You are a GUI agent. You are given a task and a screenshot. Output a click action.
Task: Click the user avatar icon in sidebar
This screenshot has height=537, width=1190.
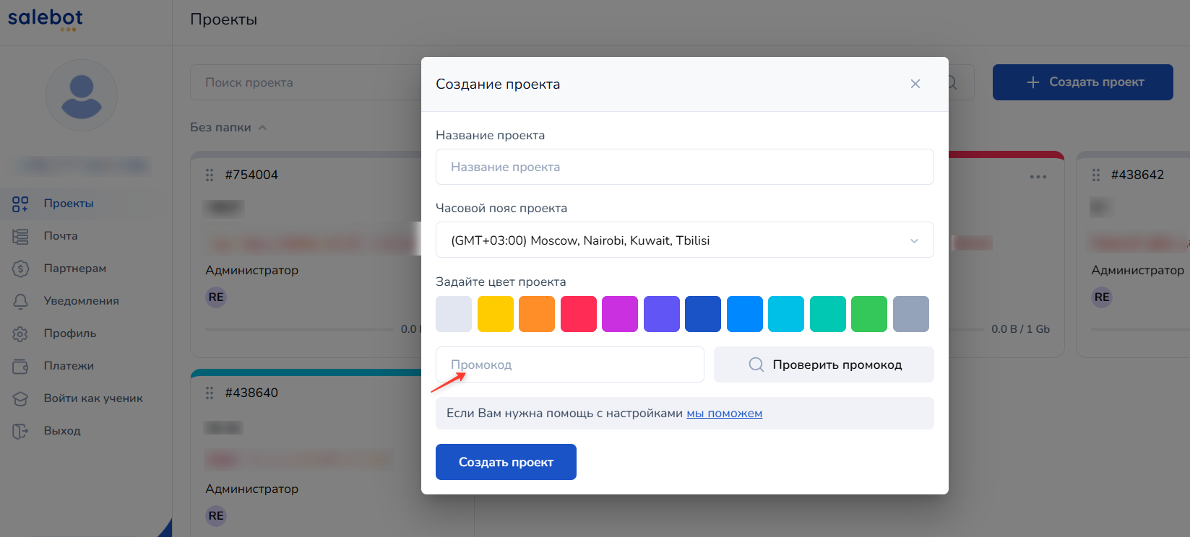click(x=82, y=95)
